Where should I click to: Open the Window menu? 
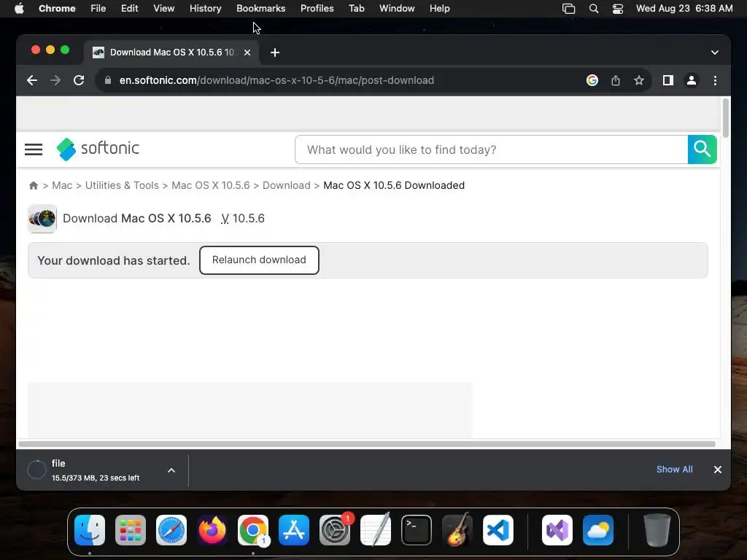click(x=397, y=9)
